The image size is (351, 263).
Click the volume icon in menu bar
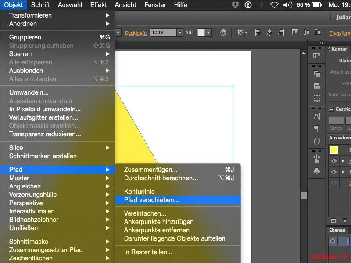pyautogui.click(x=288, y=5)
